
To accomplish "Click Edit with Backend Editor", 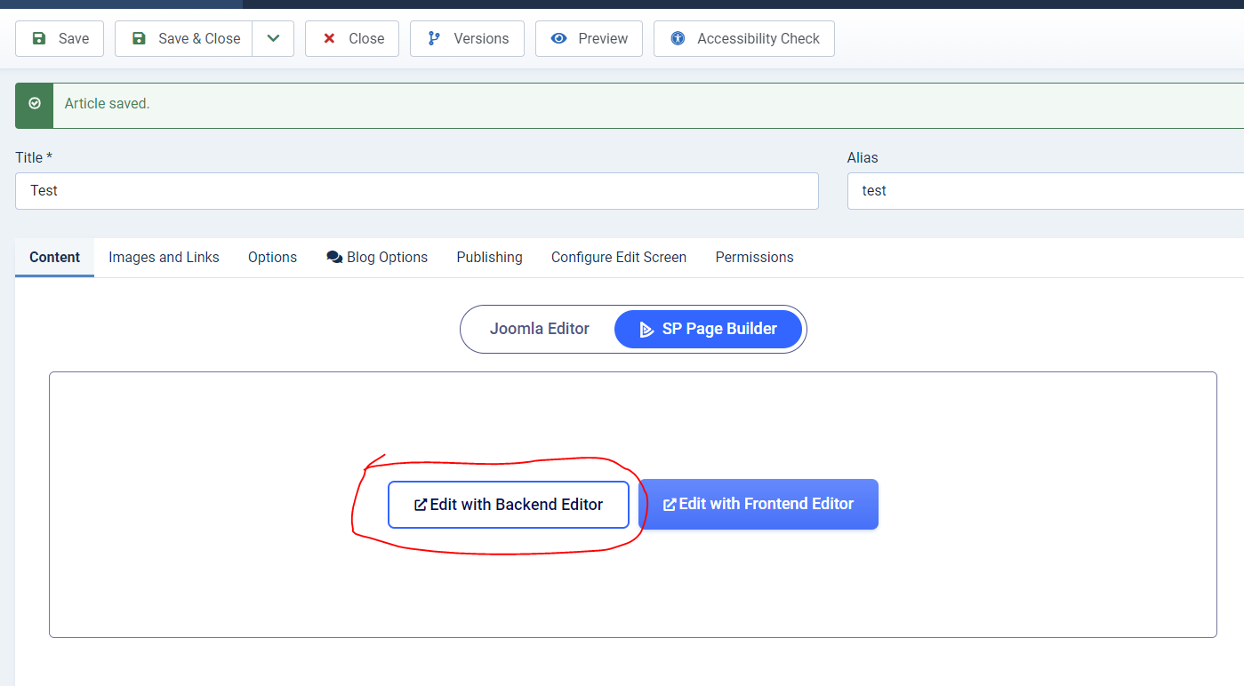I will click(509, 505).
